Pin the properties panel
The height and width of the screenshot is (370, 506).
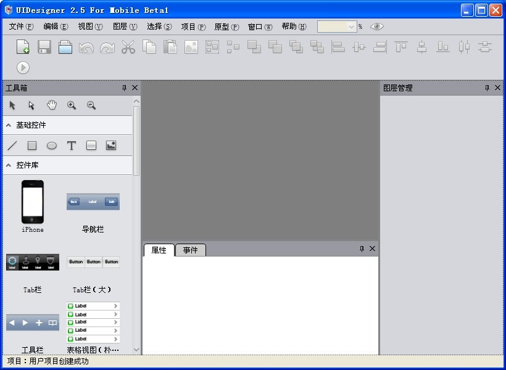362,249
